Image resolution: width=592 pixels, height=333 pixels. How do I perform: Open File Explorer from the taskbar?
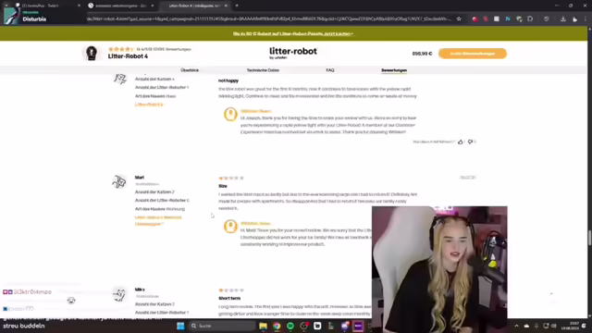[263, 326]
